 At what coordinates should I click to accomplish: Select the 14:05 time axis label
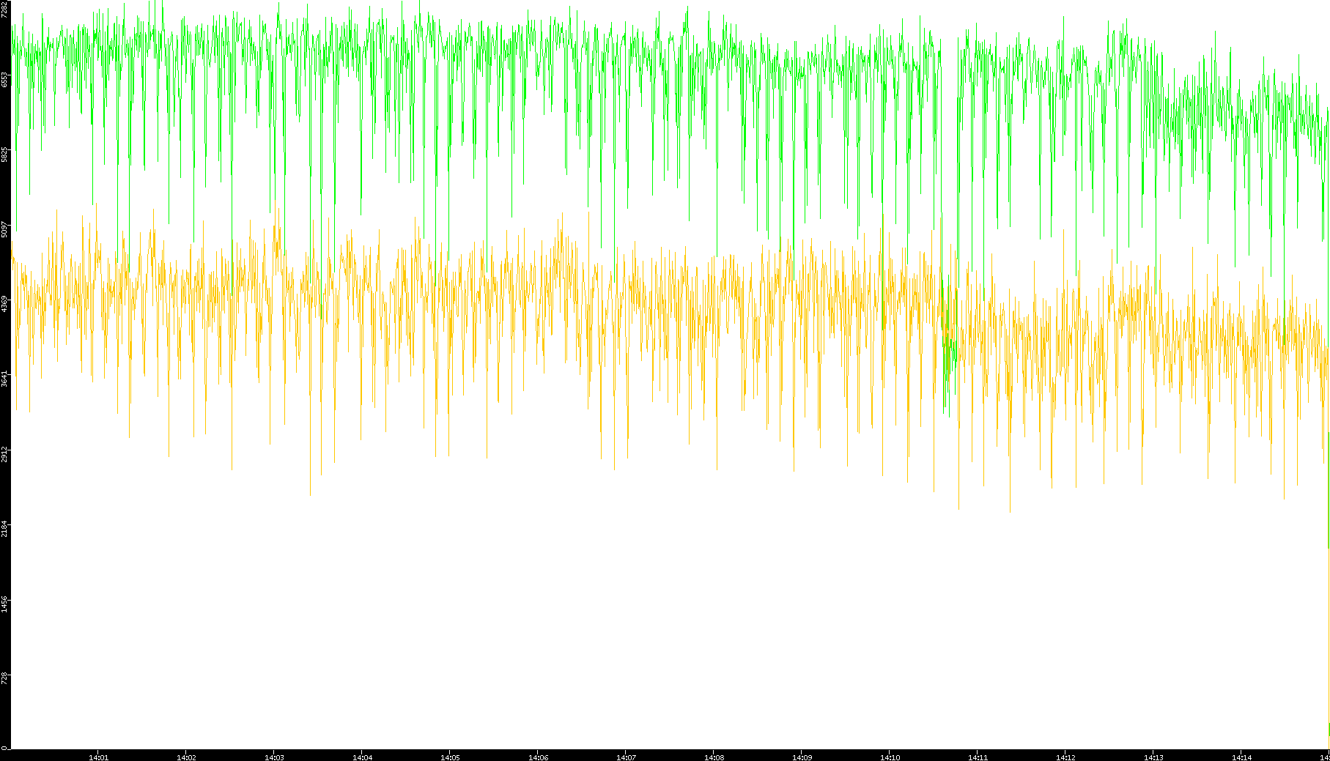pos(450,757)
